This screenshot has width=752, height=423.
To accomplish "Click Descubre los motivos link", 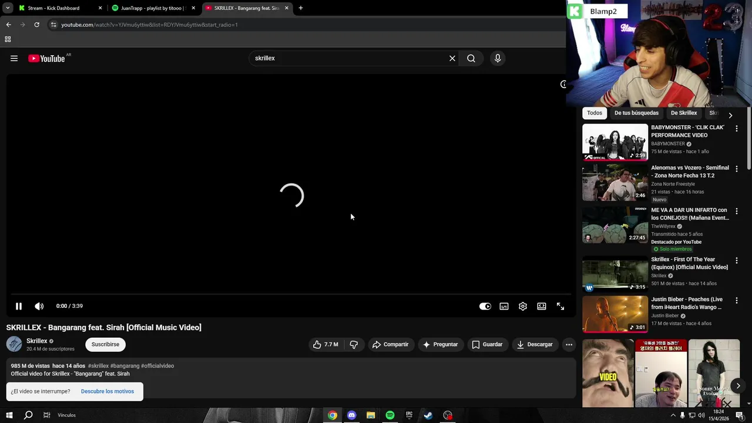I will pos(108,391).
